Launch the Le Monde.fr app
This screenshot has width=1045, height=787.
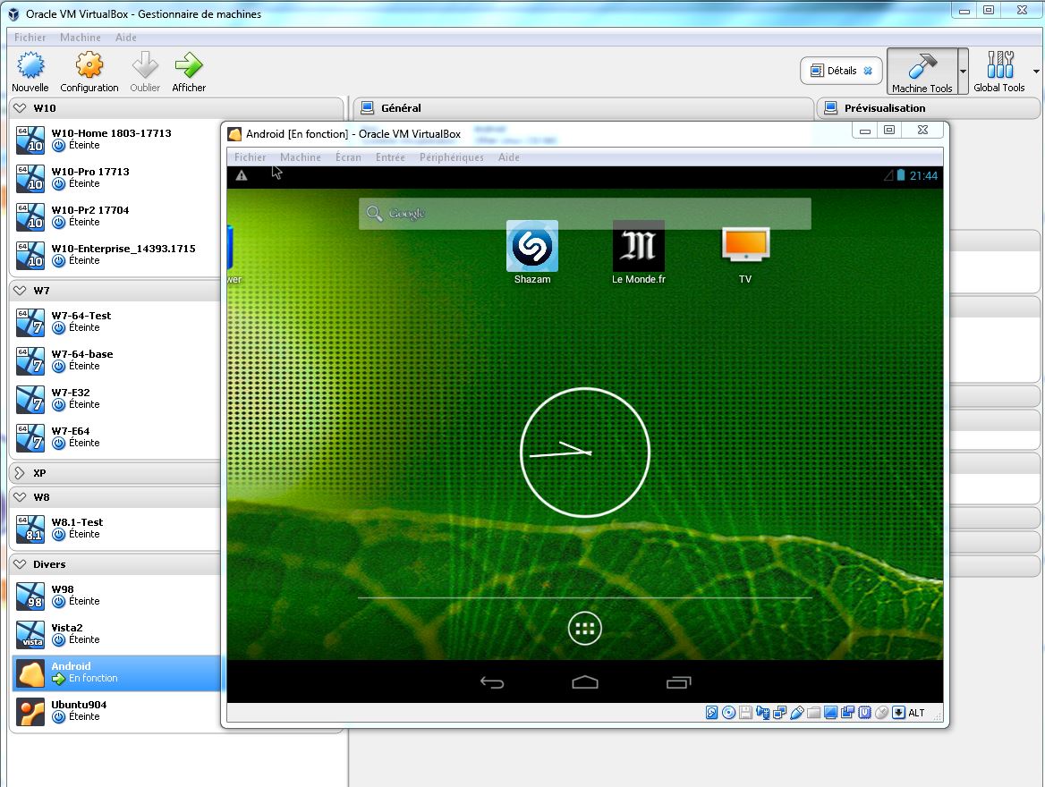[638, 246]
